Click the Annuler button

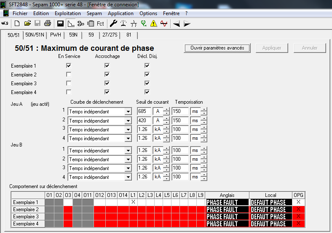(x=309, y=48)
